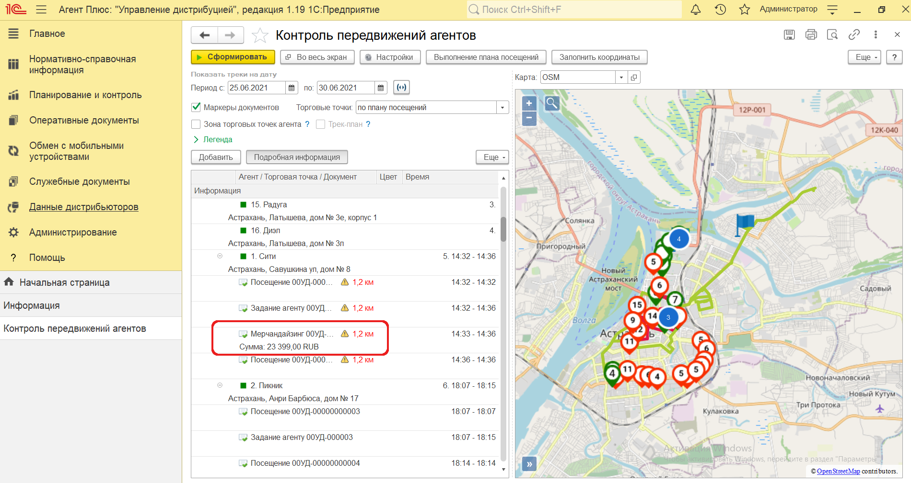Open map selection window button
Image resolution: width=911 pixels, height=483 pixels.
[x=634, y=78]
